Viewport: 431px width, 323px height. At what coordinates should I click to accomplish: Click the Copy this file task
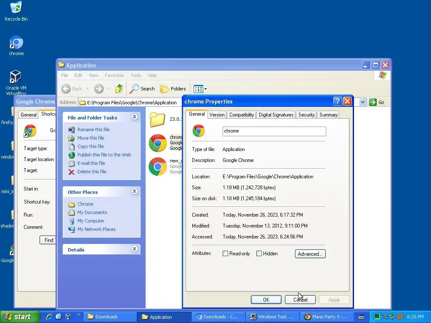coord(90,146)
